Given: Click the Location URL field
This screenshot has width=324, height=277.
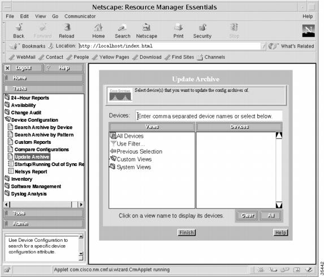Looking at the screenshot, I should (x=170, y=46).
